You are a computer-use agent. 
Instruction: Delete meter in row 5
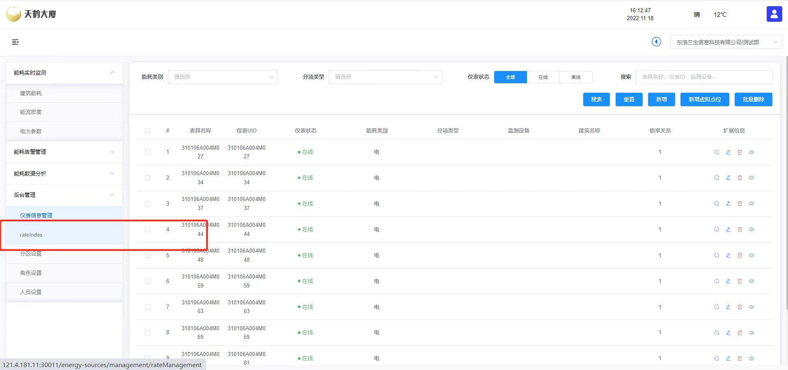[x=740, y=256]
